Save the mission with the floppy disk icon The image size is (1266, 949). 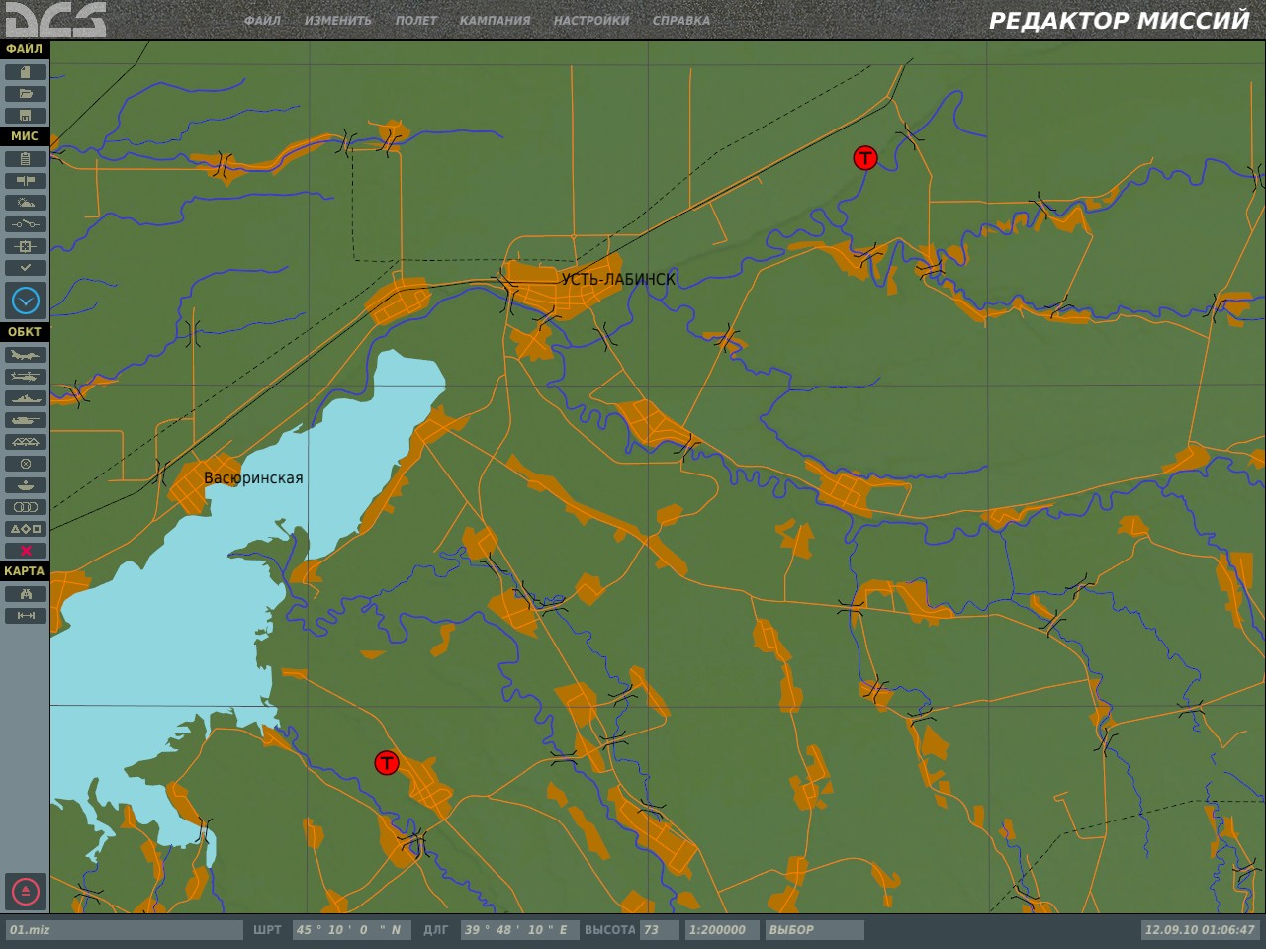click(26, 116)
